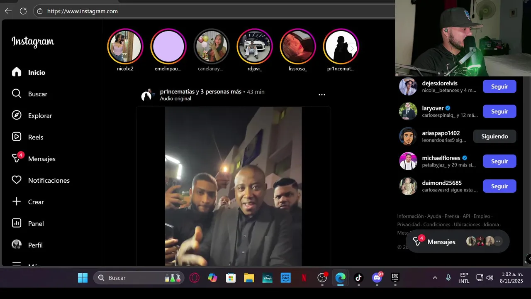Click Ubicaciones footer link
531x299 pixels.
click(x=467, y=225)
